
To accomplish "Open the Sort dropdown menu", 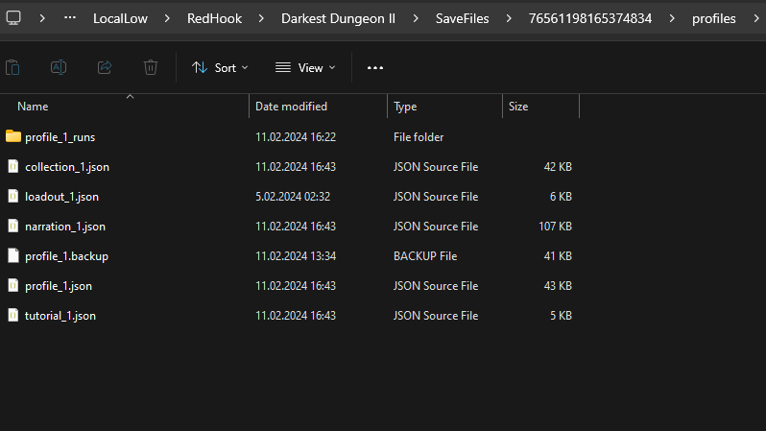I will (x=220, y=68).
